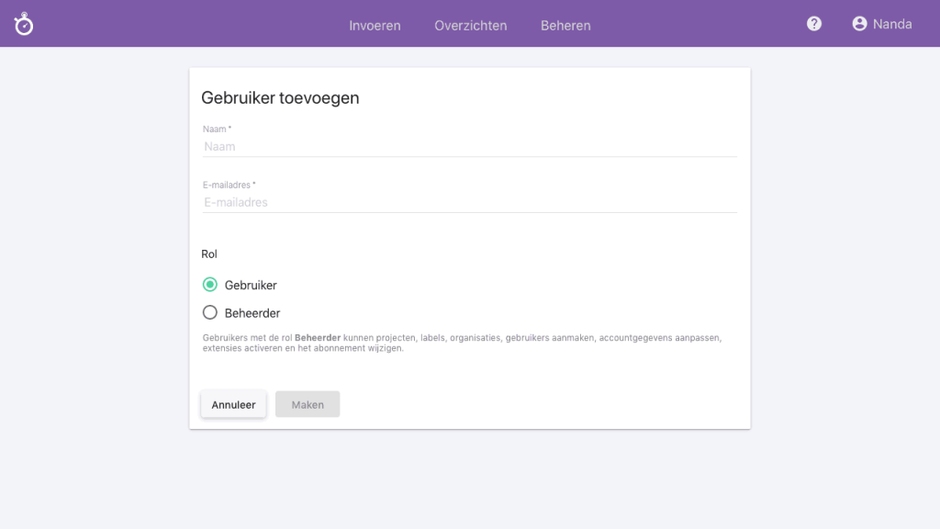Click the Naam field label
Image resolution: width=940 pixels, height=529 pixels.
pyautogui.click(x=215, y=129)
